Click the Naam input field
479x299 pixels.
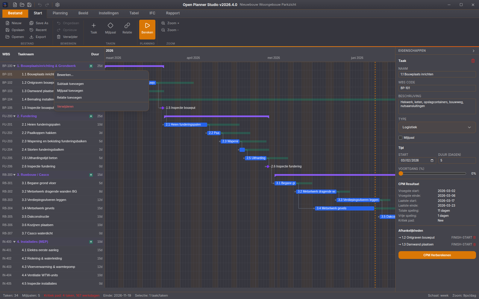[x=437, y=74]
